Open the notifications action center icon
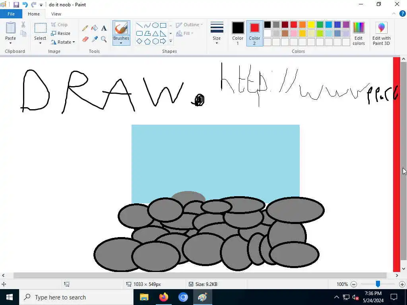Screen dimensions: 407x305 394,297
